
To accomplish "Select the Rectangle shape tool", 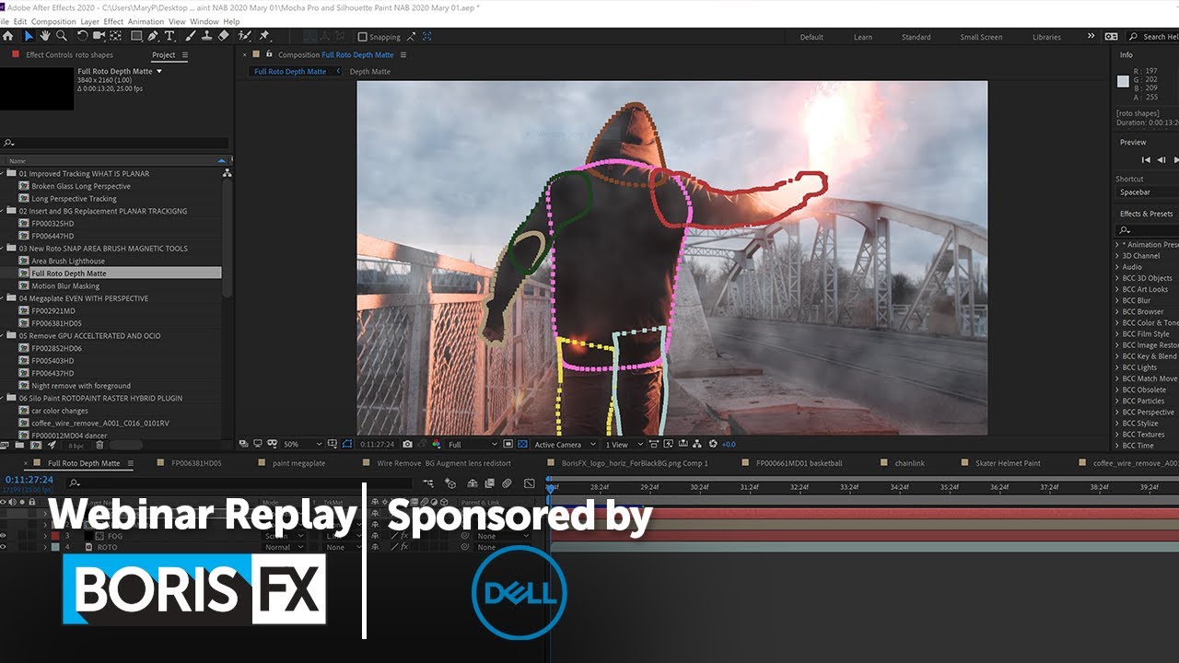I will pyautogui.click(x=136, y=36).
